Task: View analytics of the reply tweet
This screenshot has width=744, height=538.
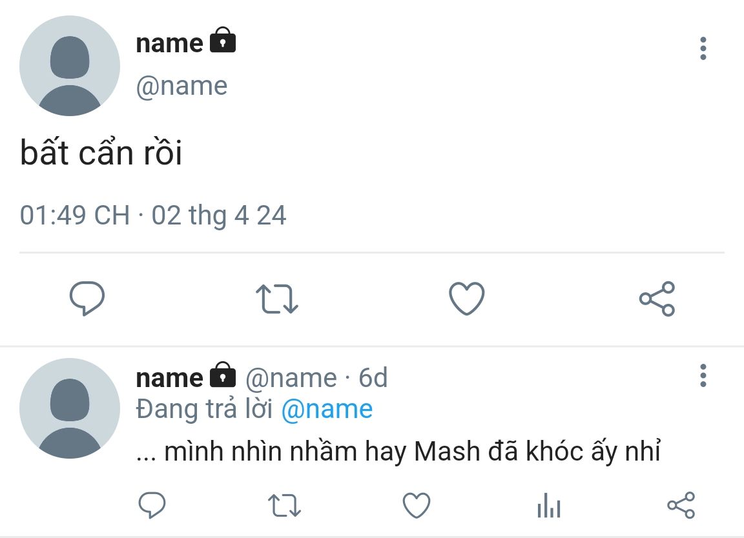Action: click(549, 505)
